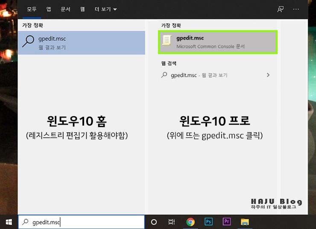Select gpedit.msc 웹 결과 보기 result
The width and height of the screenshot is (316, 229).
82,43
